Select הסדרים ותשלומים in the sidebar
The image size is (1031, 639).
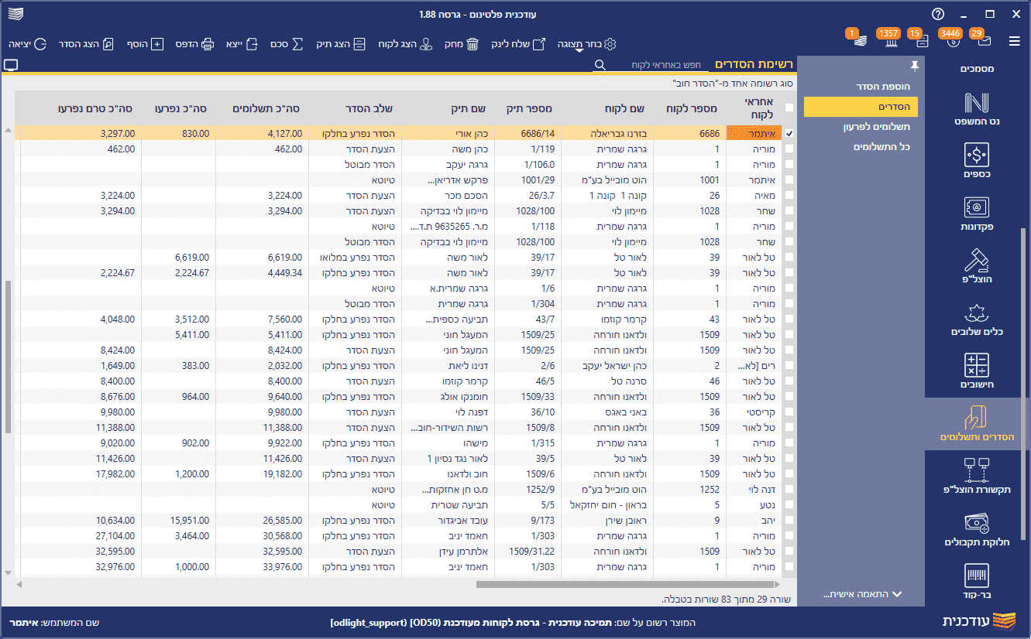(x=977, y=423)
